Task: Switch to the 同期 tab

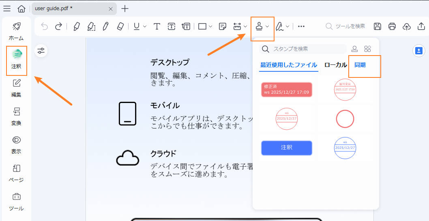Action: point(360,65)
